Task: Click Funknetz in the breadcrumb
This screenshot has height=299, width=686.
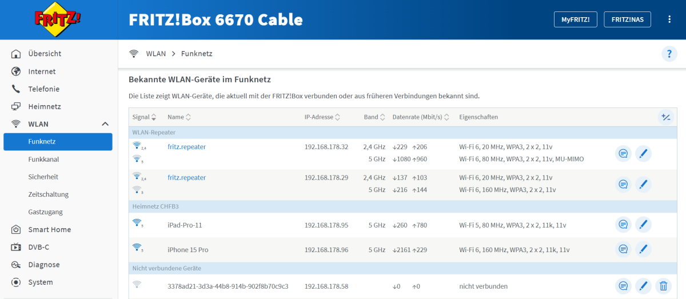Action: [197, 54]
